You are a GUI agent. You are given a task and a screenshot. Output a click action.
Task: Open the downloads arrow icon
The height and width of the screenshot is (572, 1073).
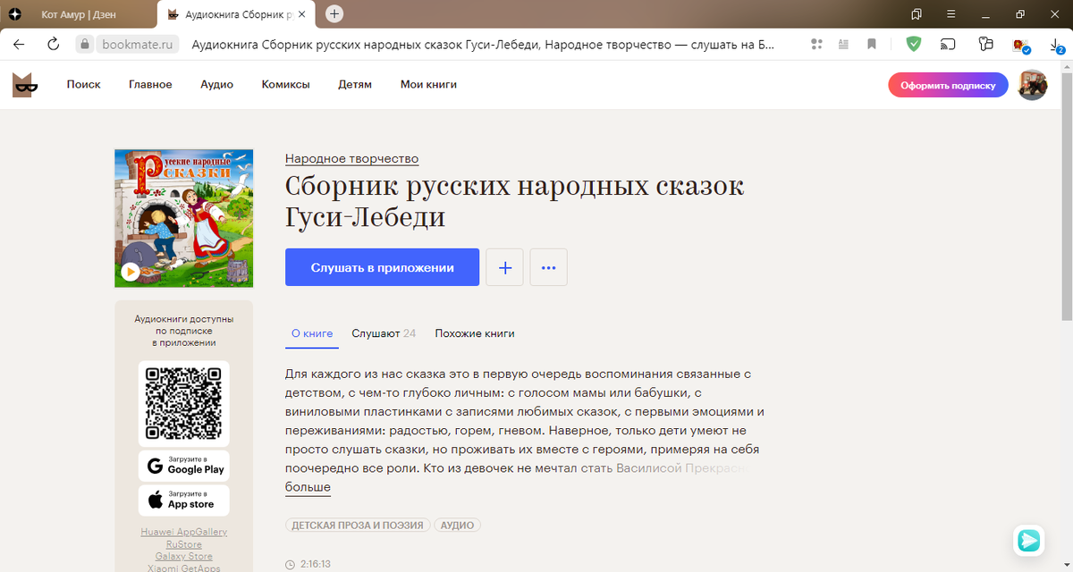(x=1057, y=44)
